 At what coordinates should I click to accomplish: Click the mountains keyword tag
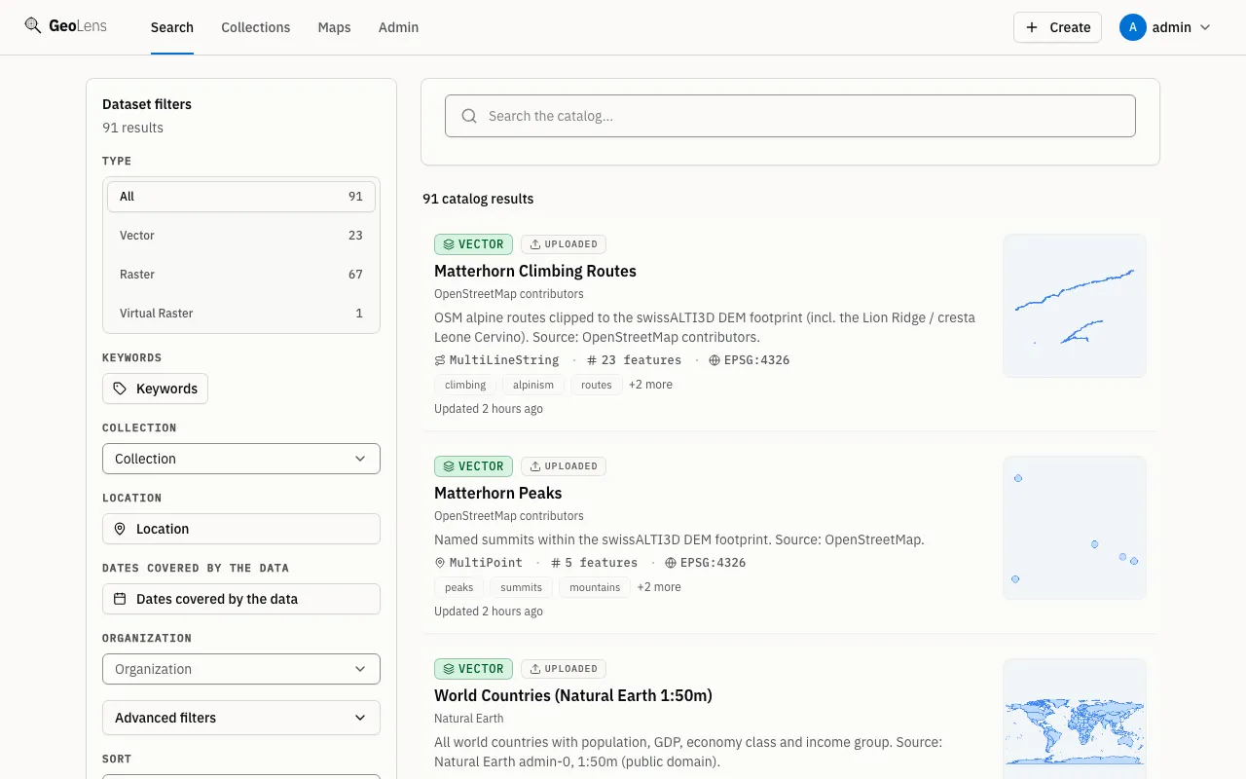[x=595, y=587]
